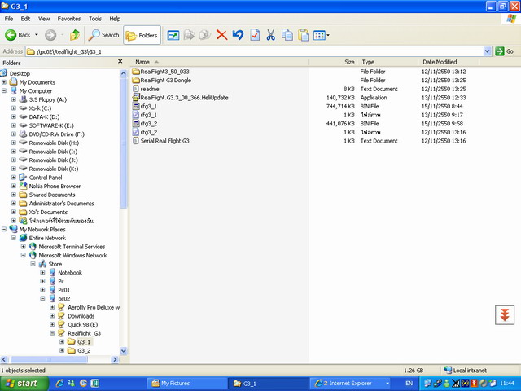521x391 pixels.
Task: Toggle the Folders pane button
Action: (142, 35)
